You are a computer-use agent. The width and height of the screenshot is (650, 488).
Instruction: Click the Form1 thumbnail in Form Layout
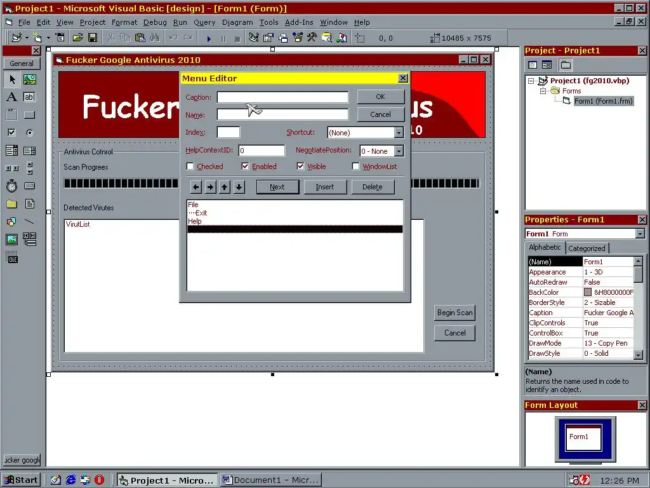point(584,437)
